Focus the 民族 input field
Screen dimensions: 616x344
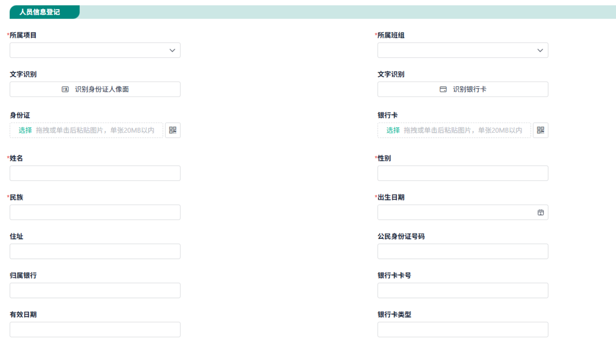(95, 212)
